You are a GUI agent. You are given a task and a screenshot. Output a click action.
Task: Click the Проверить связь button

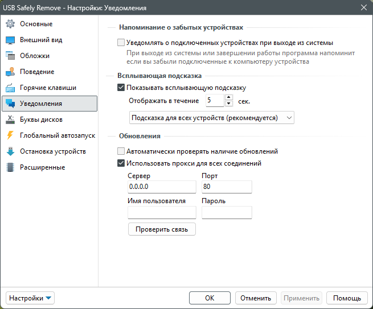tap(162, 229)
